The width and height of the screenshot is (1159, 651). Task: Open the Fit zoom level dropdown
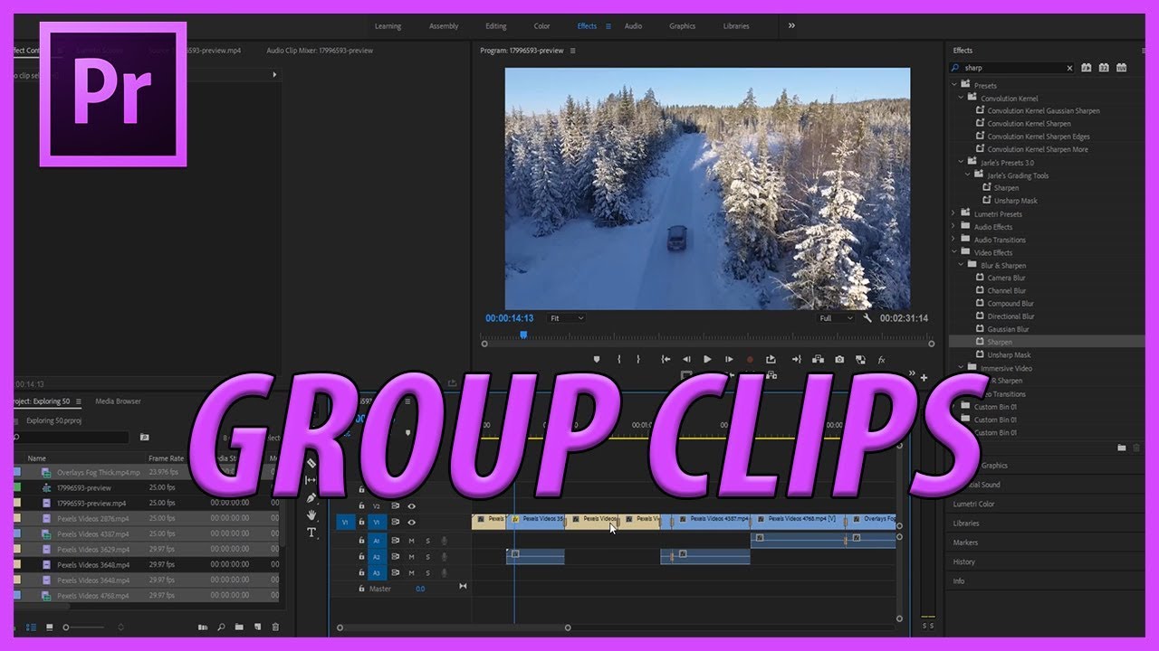566,317
